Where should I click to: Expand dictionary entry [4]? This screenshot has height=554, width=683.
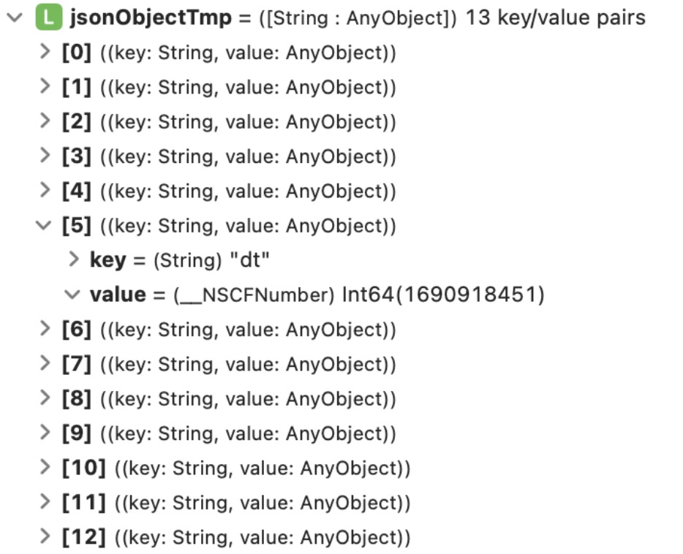pos(45,191)
